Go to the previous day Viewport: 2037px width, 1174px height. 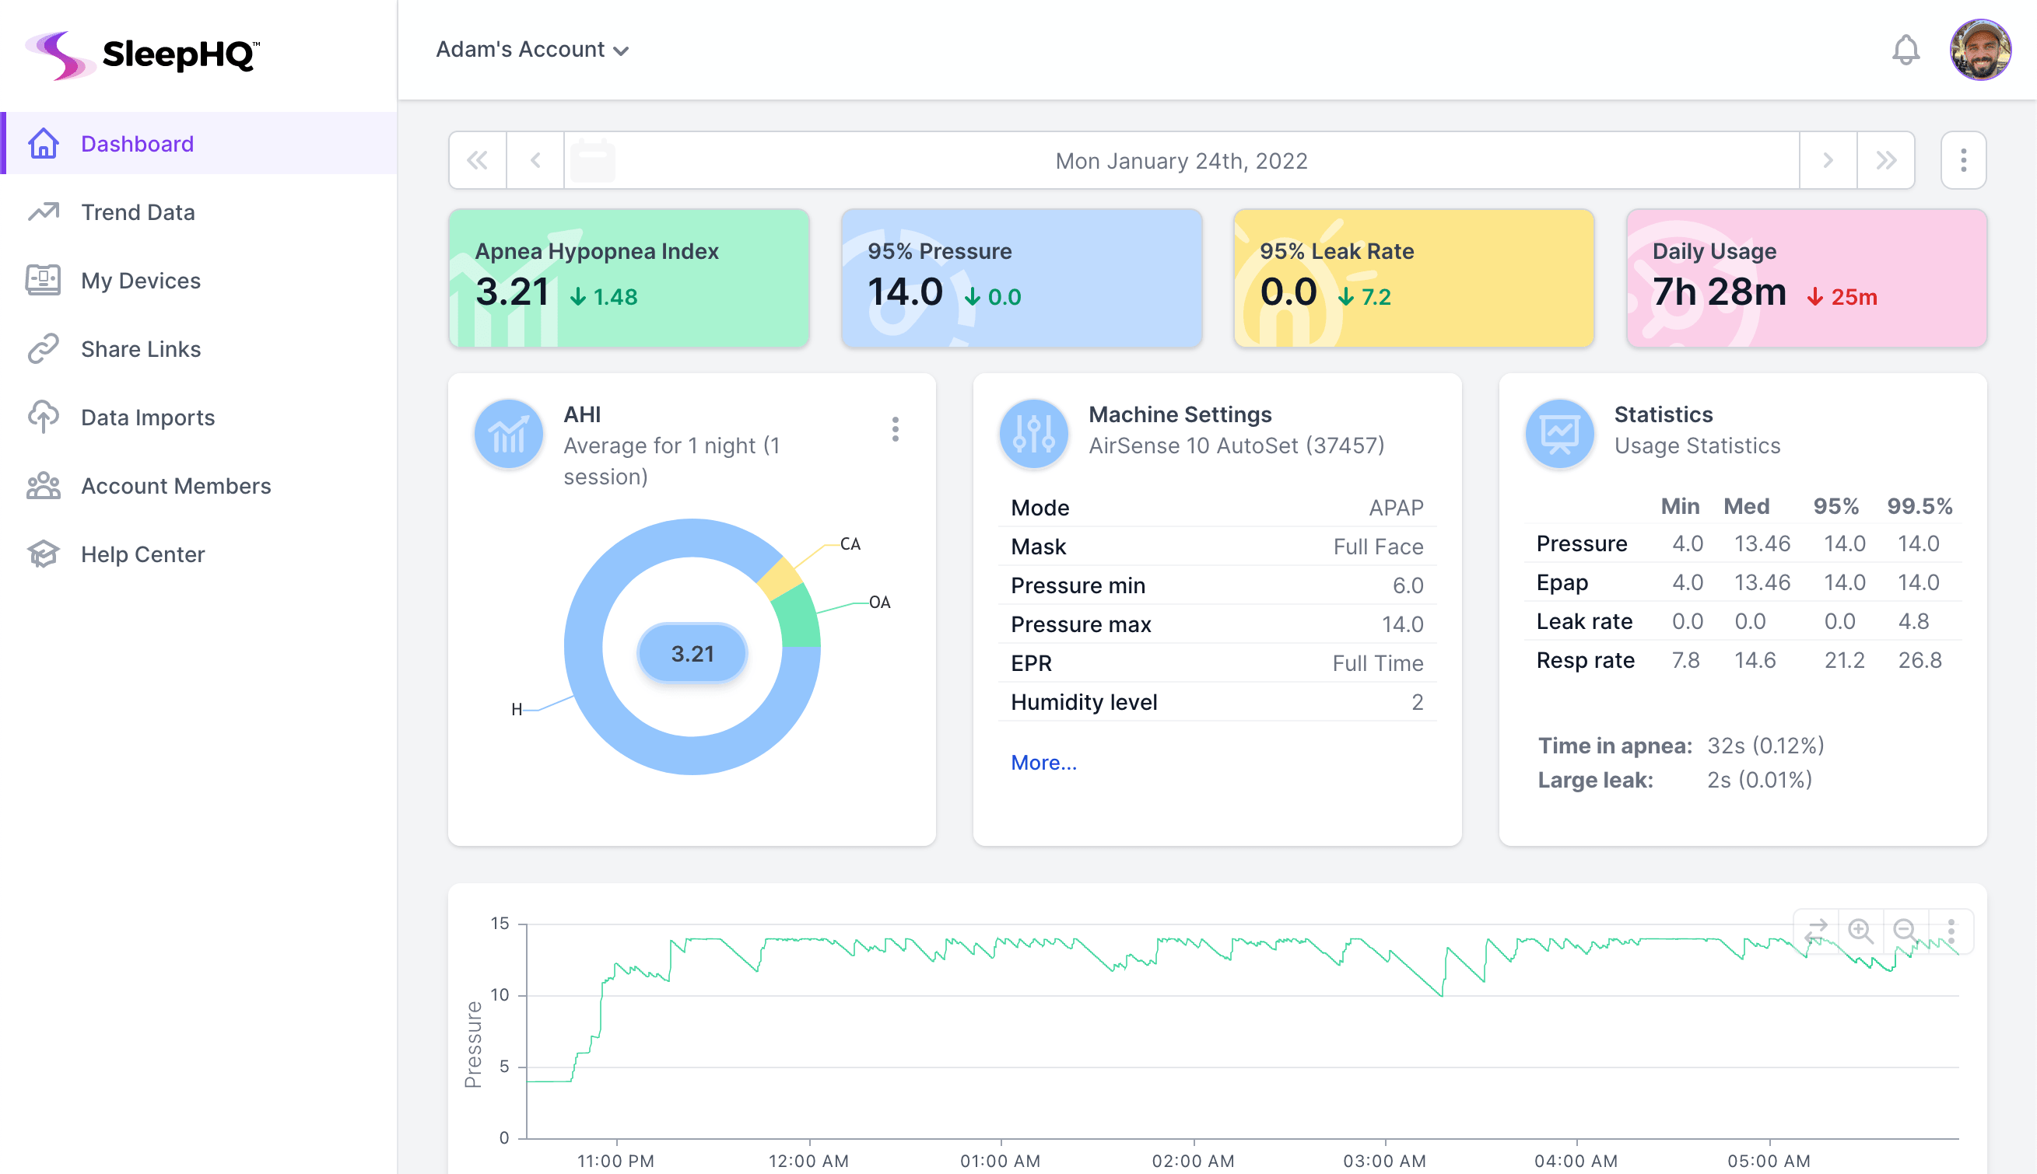pos(535,159)
